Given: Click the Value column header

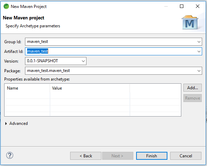Looking at the screenshot, I should (90, 88).
